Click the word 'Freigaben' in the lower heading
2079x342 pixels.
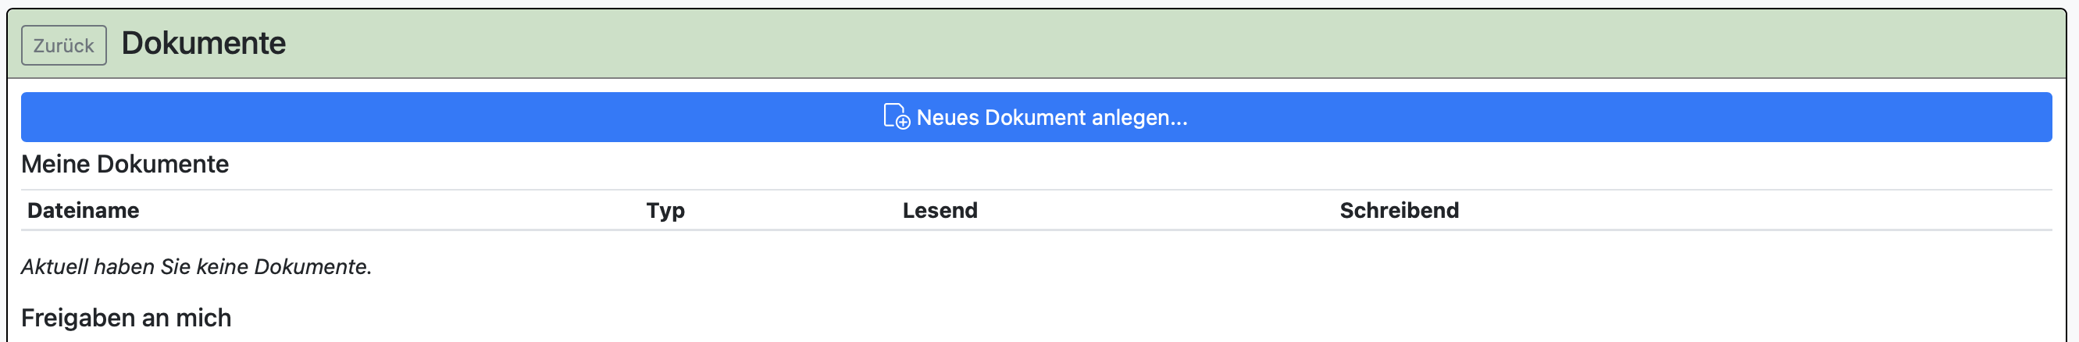(x=77, y=318)
